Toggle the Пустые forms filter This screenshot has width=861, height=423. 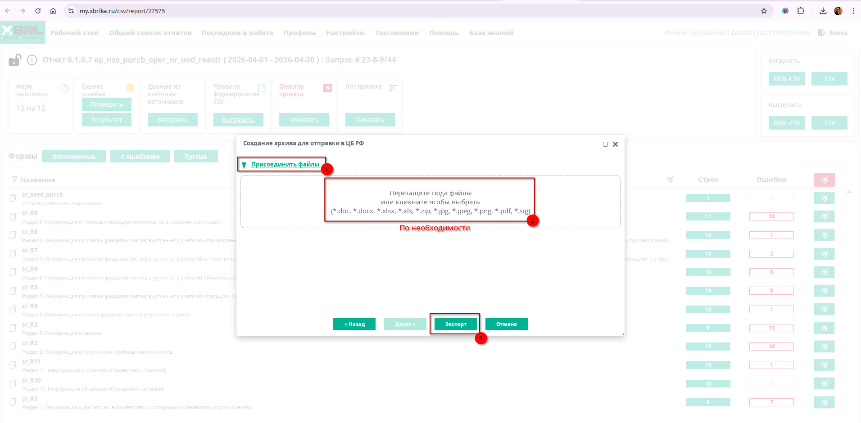click(x=196, y=157)
